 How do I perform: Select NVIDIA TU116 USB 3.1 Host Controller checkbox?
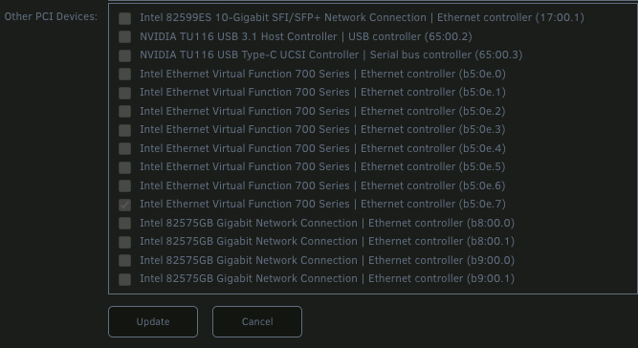[125, 36]
